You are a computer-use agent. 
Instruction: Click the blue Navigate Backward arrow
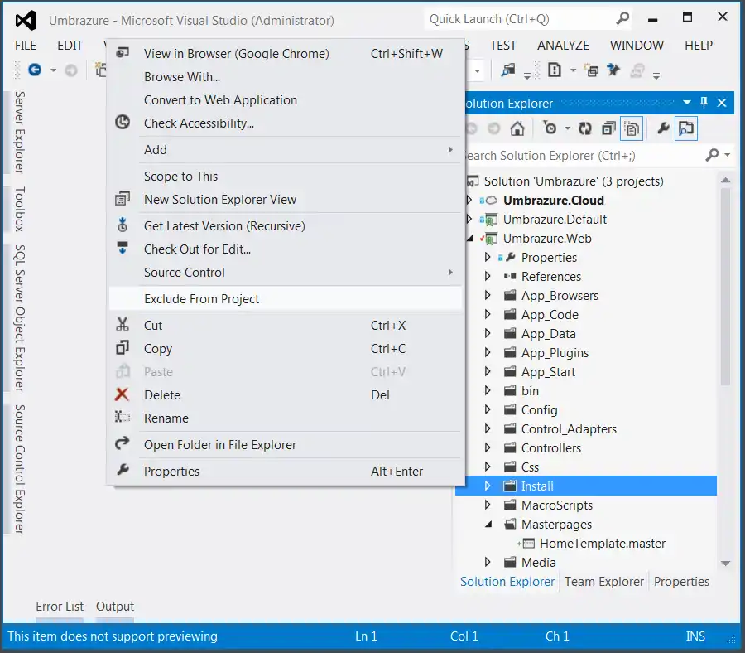point(35,70)
